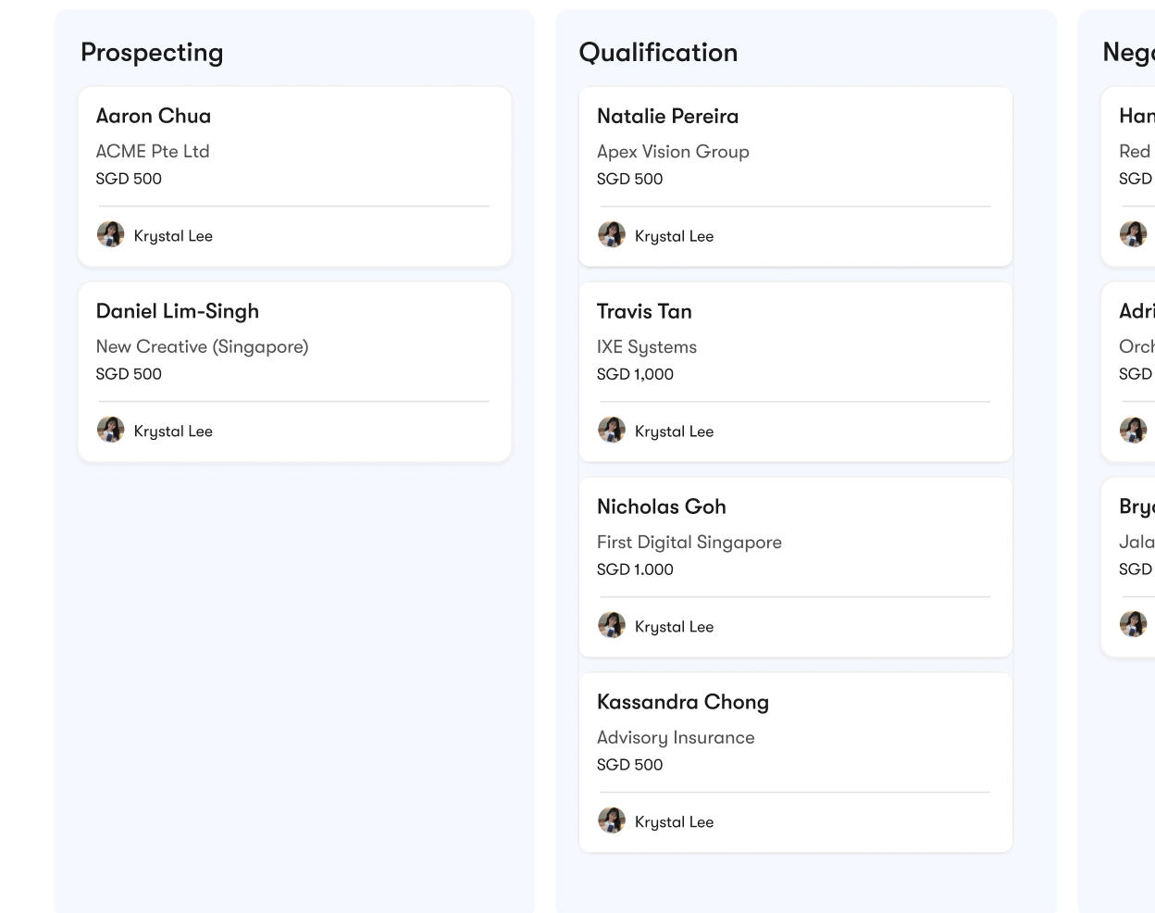Open Kassandra Chong deal card
The width and height of the screenshot is (1155, 913).
[796, 763]
